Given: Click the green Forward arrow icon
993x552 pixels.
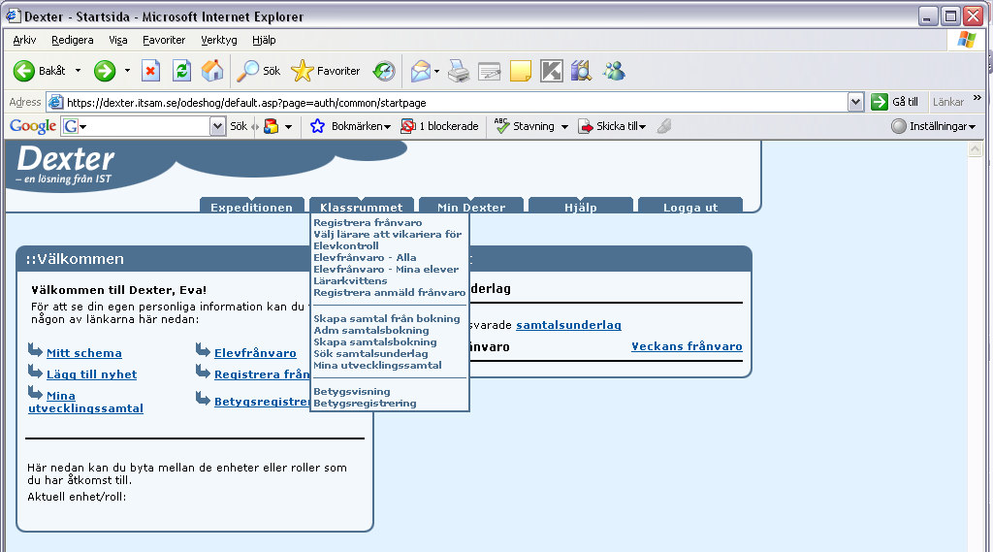Looking at the screenshot, I should pyautogui.click(x=105, y=71).
